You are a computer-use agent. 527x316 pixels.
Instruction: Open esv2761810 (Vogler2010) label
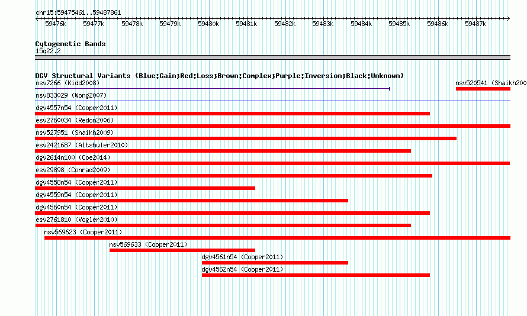click(76, 220)
